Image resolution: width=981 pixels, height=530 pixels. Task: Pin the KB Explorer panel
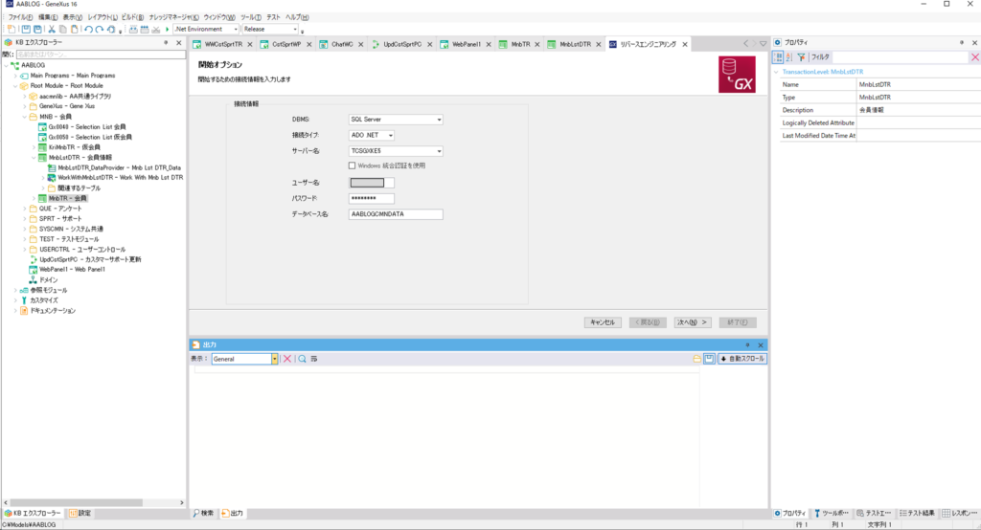(x=166, y=42)
